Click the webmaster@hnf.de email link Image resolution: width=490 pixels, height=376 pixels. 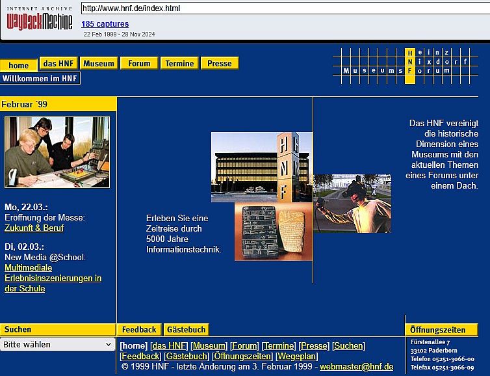pyautogui.click(x=356, y=366)
